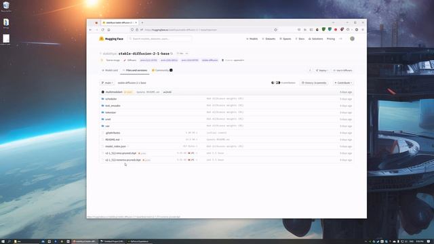View the contributors avatars
This screenshot has width=434, height=244.
click(x=276, y=83)
